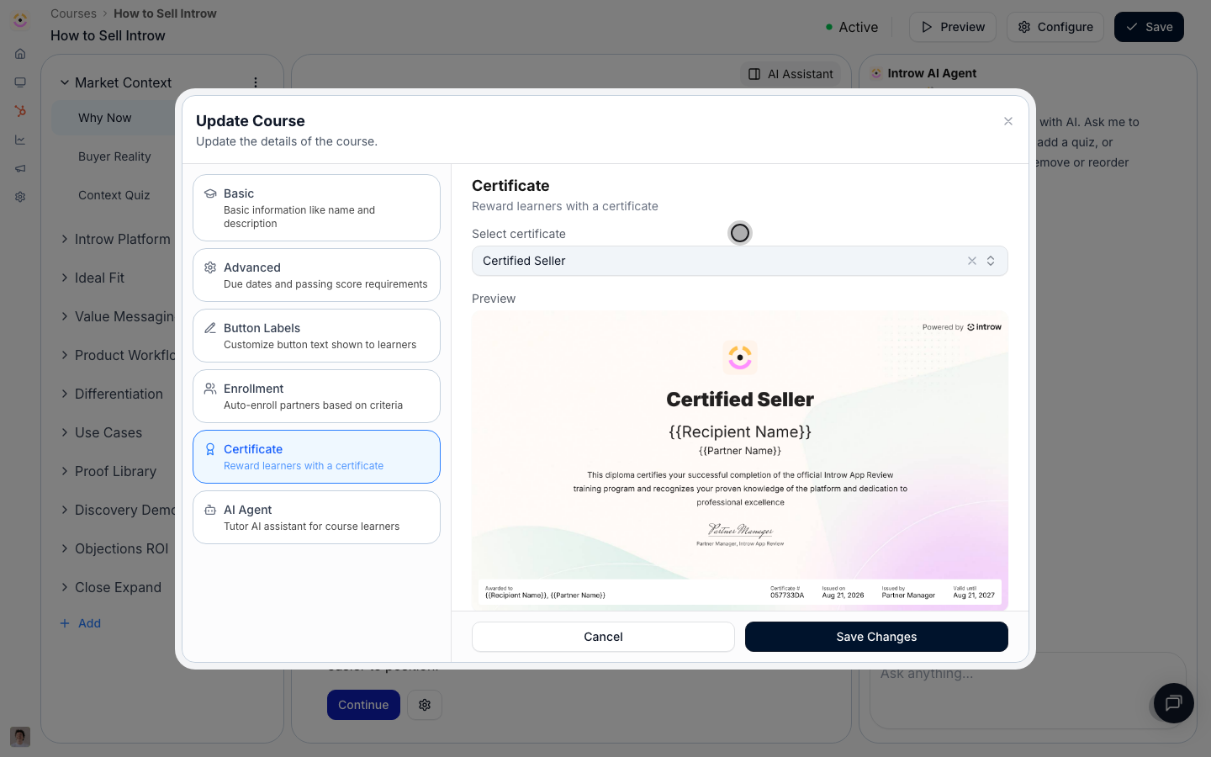This screenshot has height=757, width=1211.
Task: Expand the Proof Library section
Action: (64, 471)
